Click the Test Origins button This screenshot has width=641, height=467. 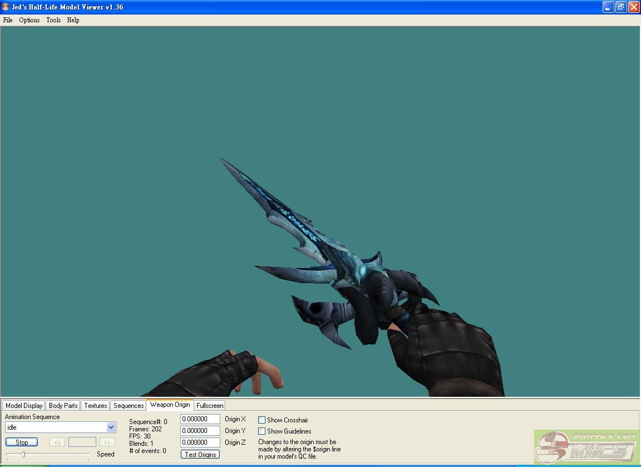click(200, 455)
